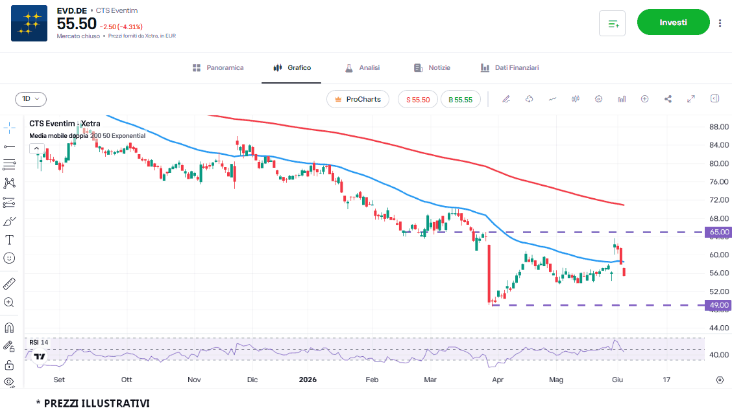Select the Text annotation tool

(9, 240)
